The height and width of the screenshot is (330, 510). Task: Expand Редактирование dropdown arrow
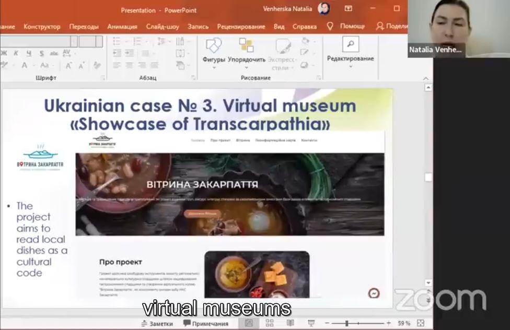(x=351, y=67)
